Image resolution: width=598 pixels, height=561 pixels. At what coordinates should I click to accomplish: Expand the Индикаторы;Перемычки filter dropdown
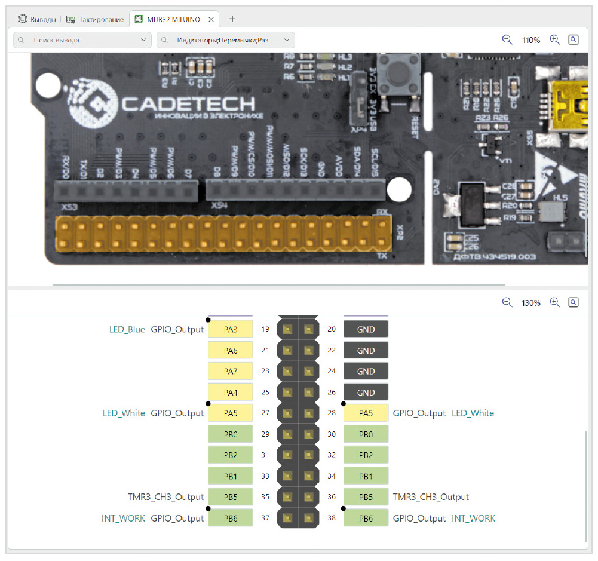pyautogui.click(x=226, y=40)
